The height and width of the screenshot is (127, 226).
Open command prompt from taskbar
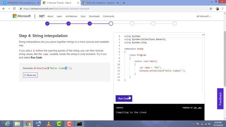click(x=79, y=124)
